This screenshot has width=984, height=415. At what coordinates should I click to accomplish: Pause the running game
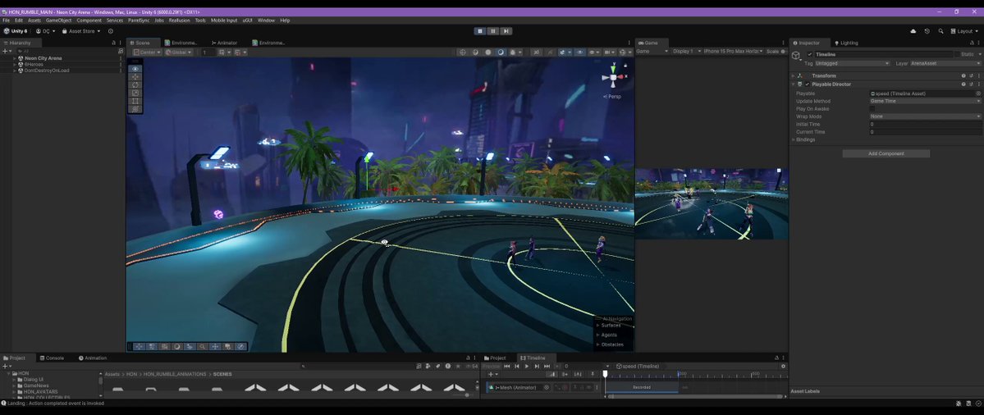pyautogui.click(x=493, y=30)
